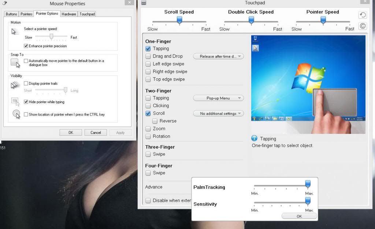
Task: Enable Drag and Drop checkbox
Action: point(148,56)
